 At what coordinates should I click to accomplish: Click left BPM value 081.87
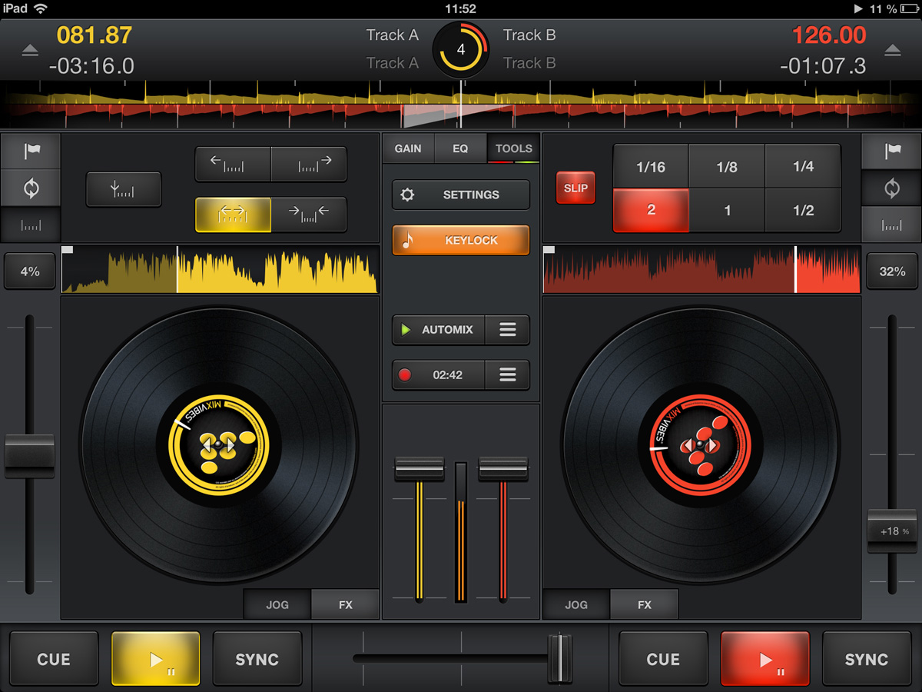coord(95,35)
